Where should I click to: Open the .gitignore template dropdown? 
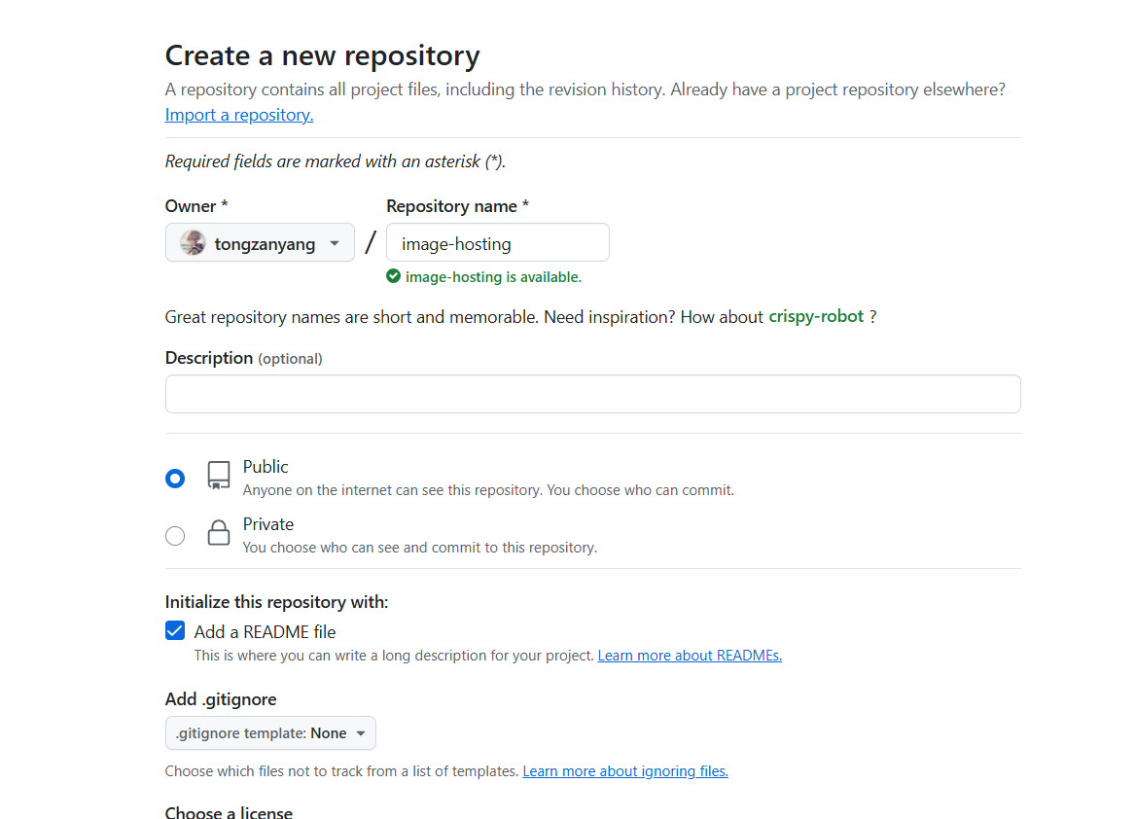pos(270,733)
